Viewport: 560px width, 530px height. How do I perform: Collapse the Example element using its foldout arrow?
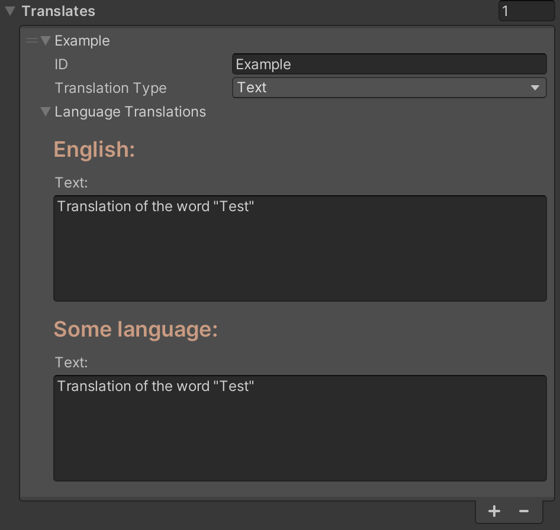point(46,41)
